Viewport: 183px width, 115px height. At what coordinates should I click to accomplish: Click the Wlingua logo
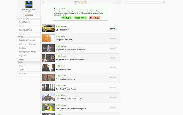(x=81, y=2)
